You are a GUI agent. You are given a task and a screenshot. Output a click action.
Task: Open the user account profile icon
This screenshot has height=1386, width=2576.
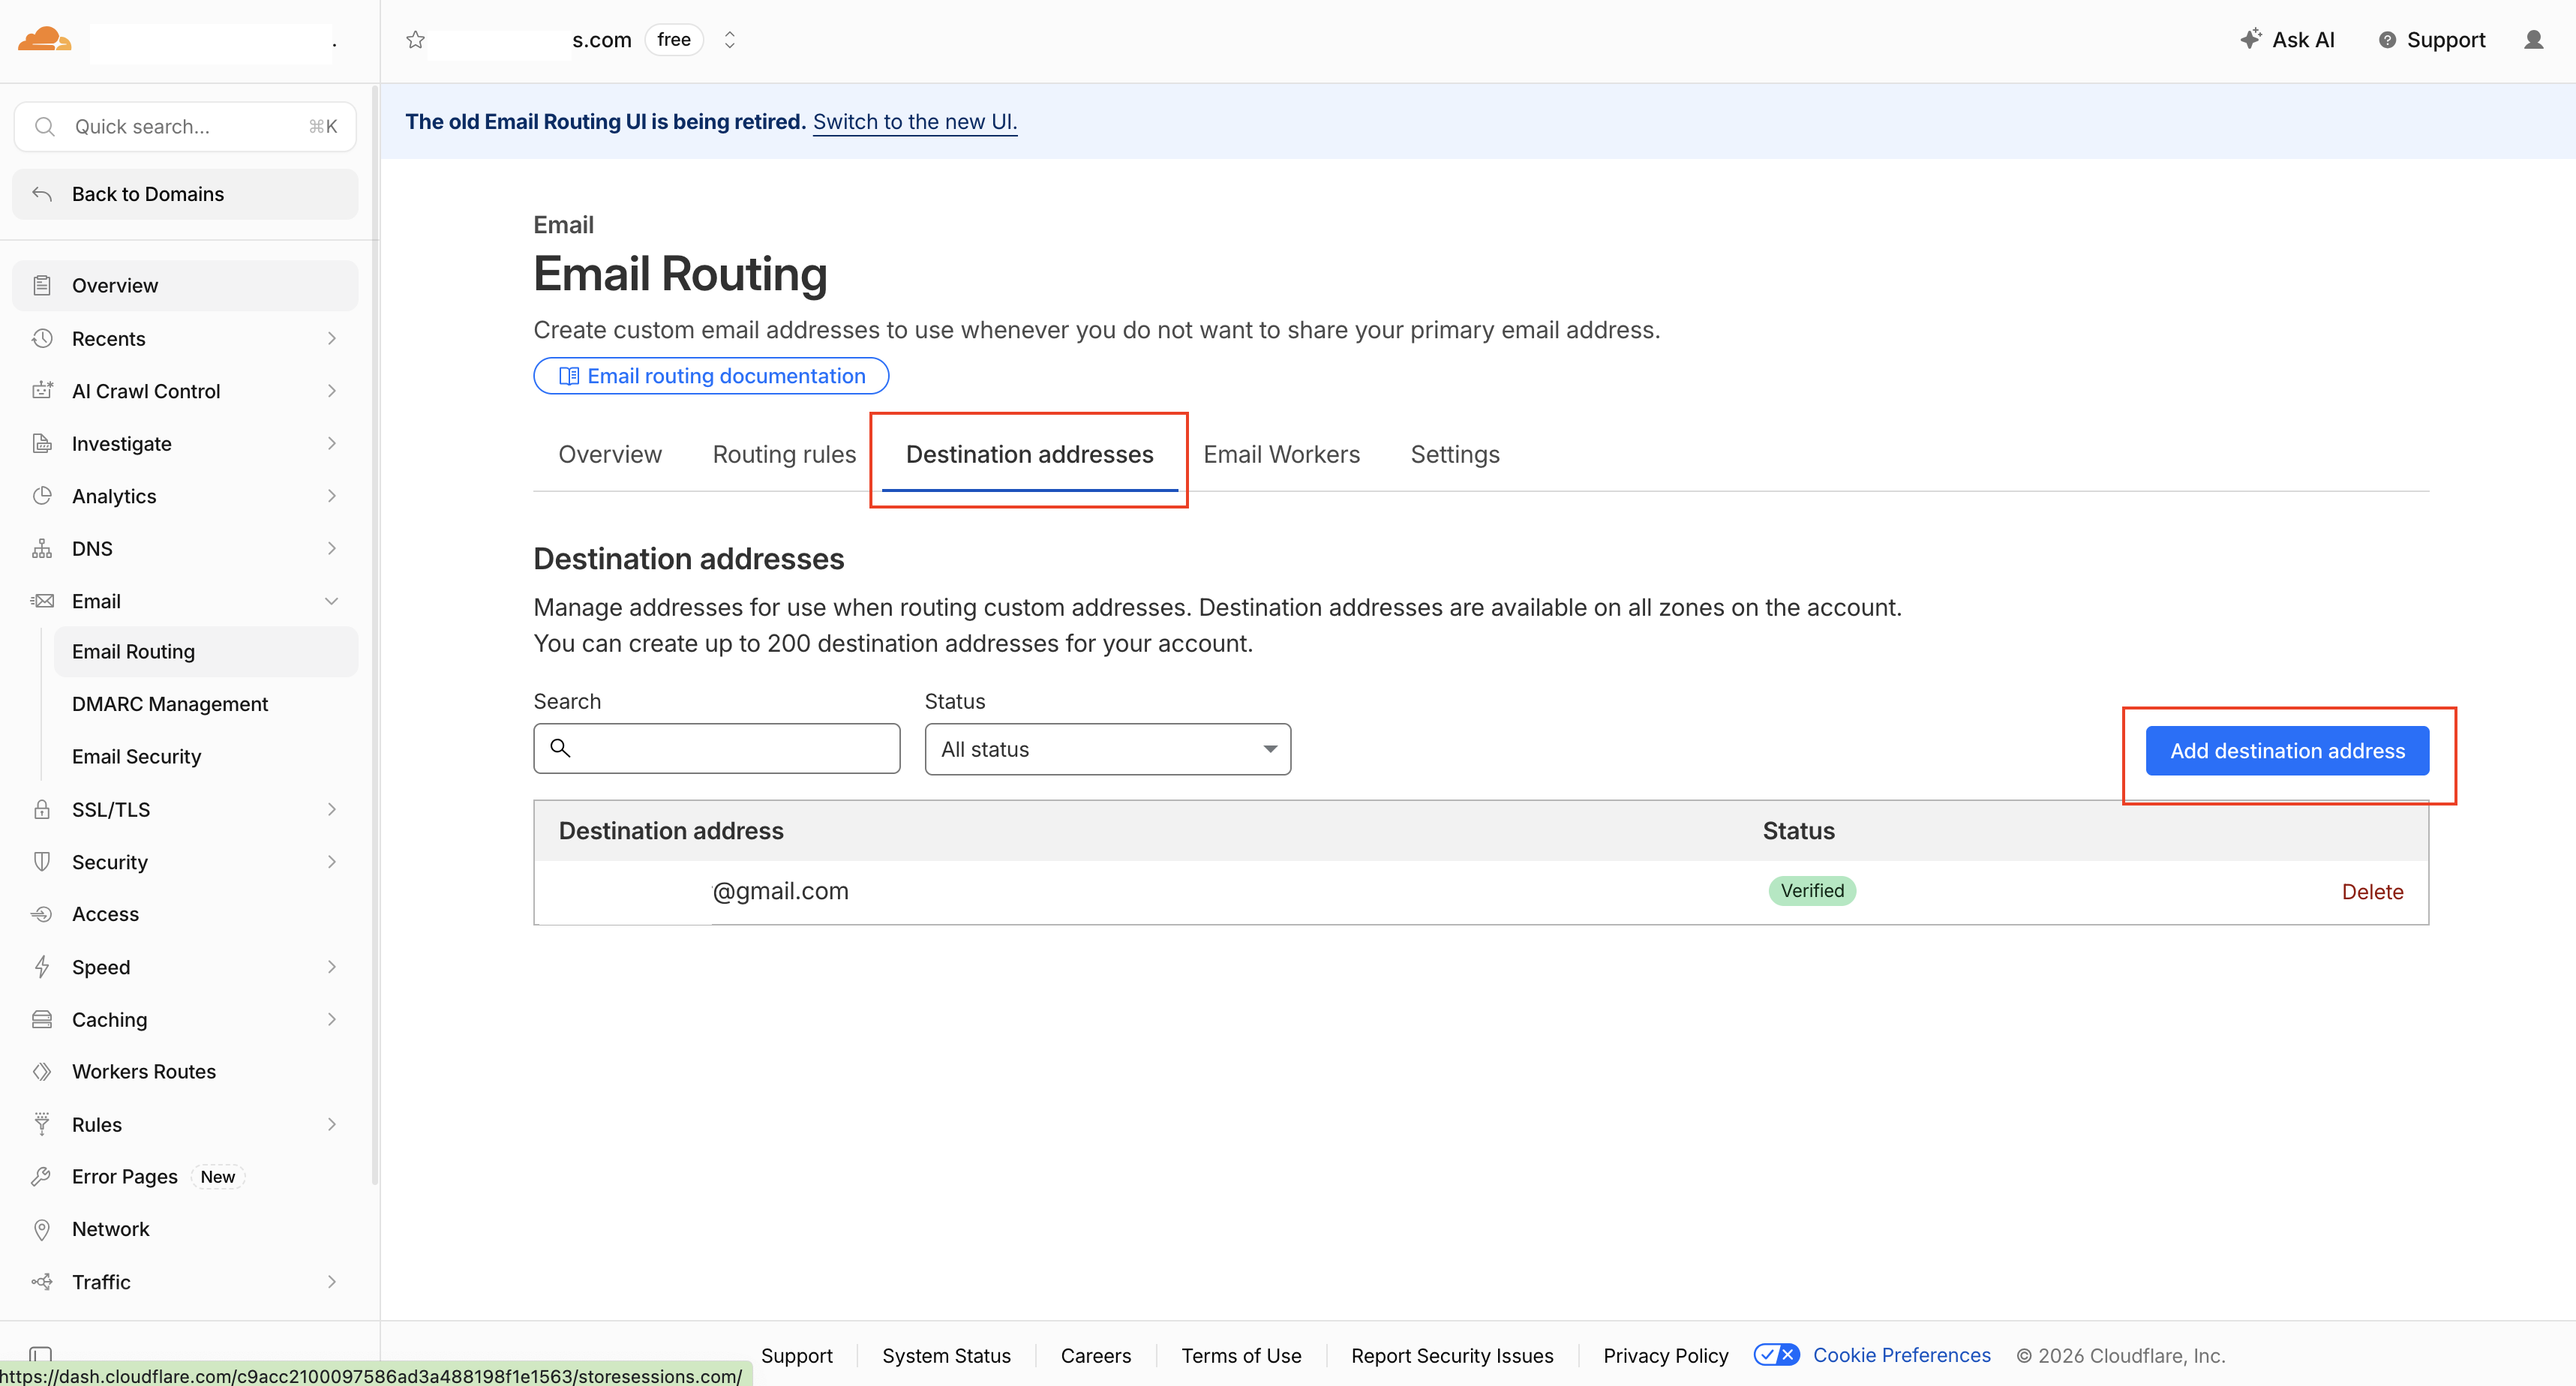pos(2533,40)
